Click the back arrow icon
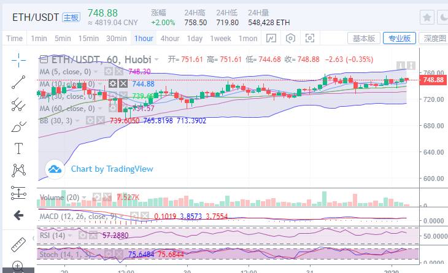448x273 pixels. click(x=18, y=215)
